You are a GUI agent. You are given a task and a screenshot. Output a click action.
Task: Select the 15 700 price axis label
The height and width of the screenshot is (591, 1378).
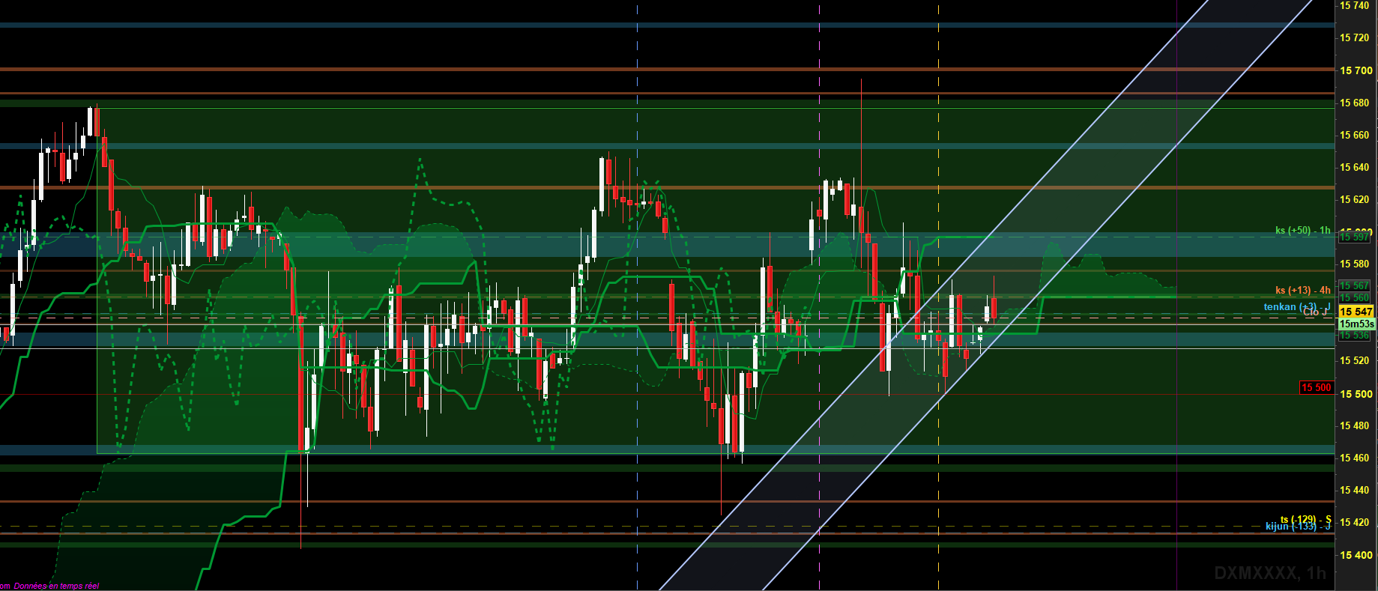click(1356, 70)
